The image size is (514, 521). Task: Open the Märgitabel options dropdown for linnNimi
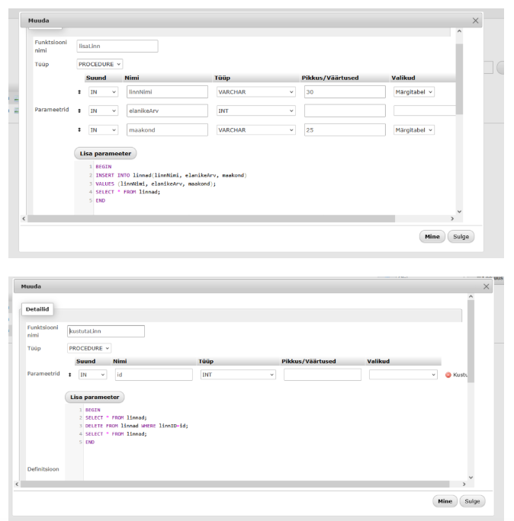pos(413,91)
